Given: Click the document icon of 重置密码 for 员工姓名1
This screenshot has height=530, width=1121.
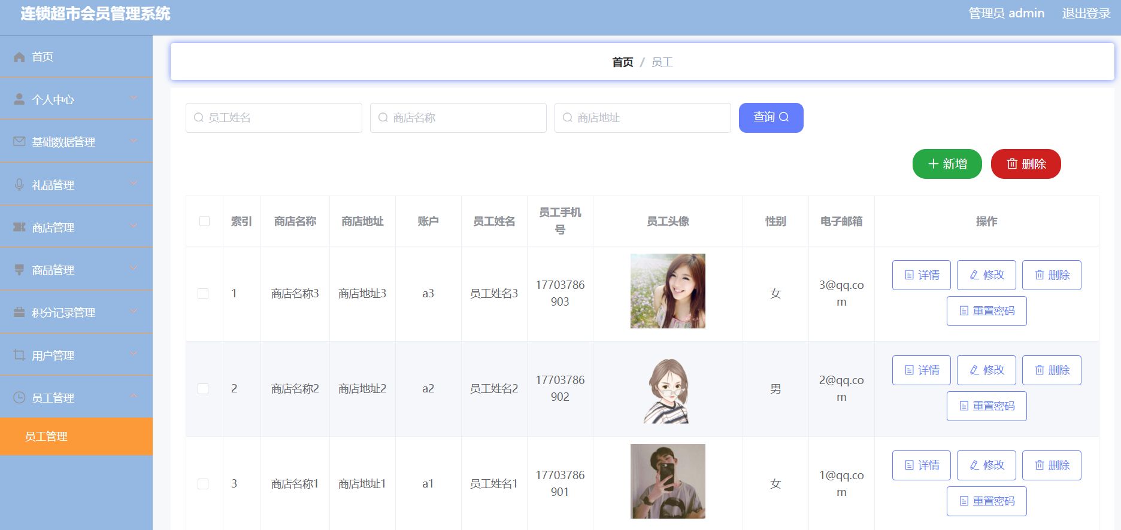Looking at the screenshot, I should click(964, 501).
